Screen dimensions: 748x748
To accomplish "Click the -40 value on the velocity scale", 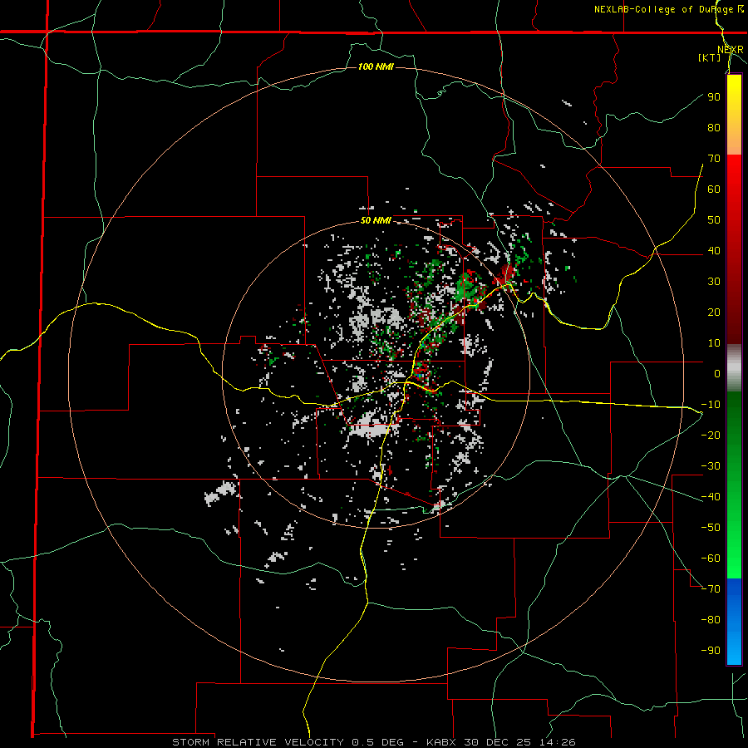I will point(711,497).
